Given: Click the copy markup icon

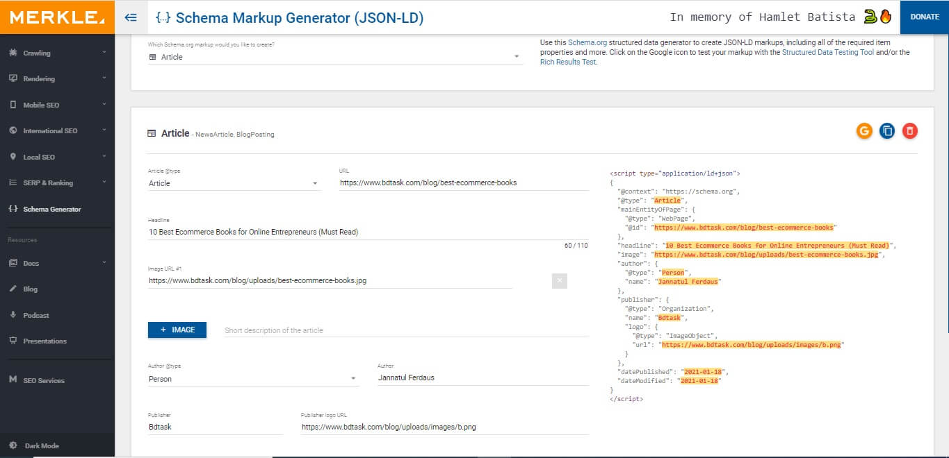Looking at the screenshot, I should 887,130.
